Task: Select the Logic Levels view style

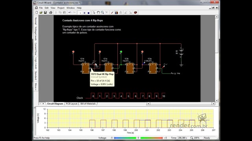Action: tap(36, 63)
